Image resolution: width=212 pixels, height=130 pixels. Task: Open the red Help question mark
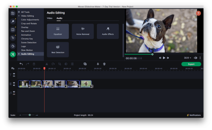(x=198, y=13)
